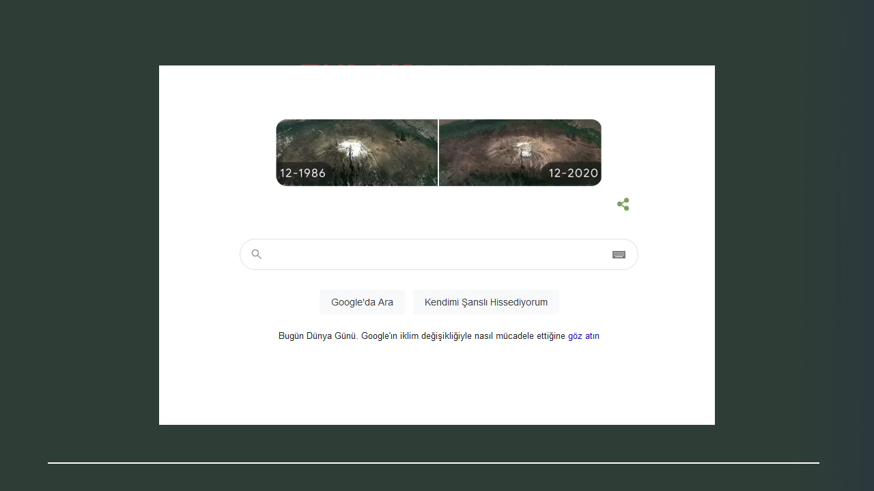The width and height of the screenshot is (874, 491).
Task: Click Kendimi Şanslı Hissediyorum button
Action: tap(486, 302)
